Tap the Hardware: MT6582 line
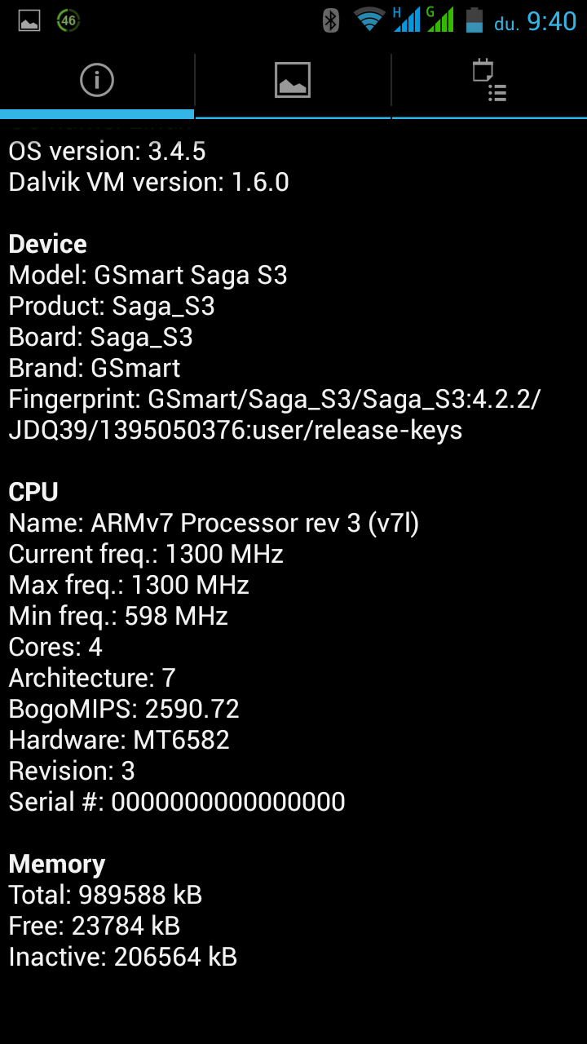The width and height of the screenshot is (587, 1044). coord(119,740)
